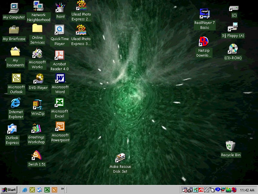Launch Internet Explorer from Quick Launch bar
Screen dimensions: 258x194
coord(25,190)
